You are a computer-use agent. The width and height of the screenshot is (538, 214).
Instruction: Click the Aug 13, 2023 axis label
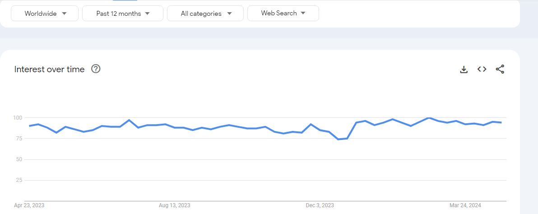[x=174, y=205]
